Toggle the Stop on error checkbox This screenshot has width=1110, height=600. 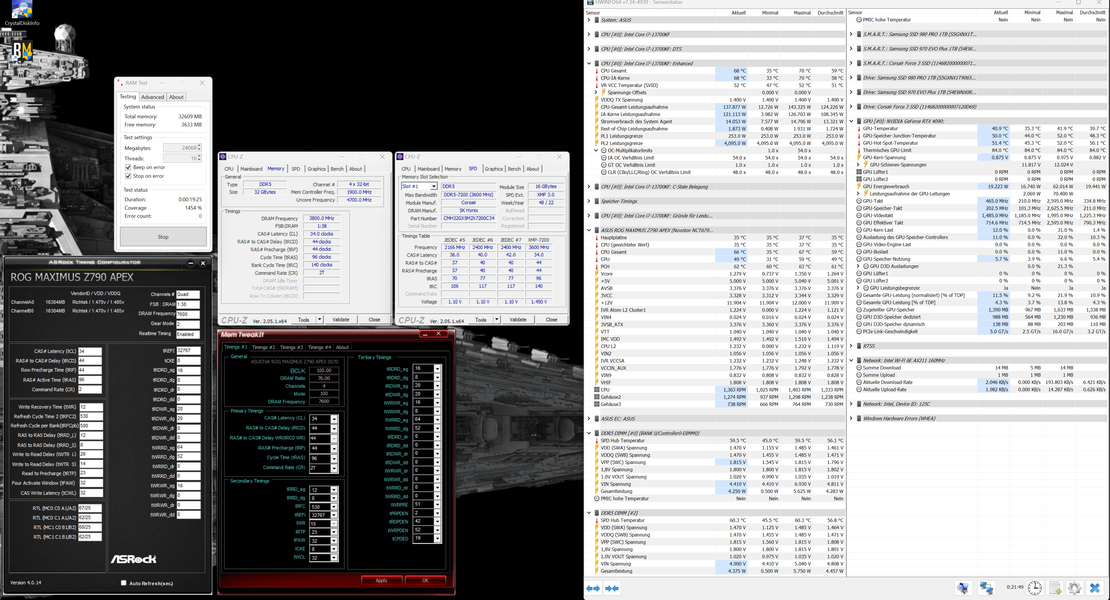pos(128,176)
